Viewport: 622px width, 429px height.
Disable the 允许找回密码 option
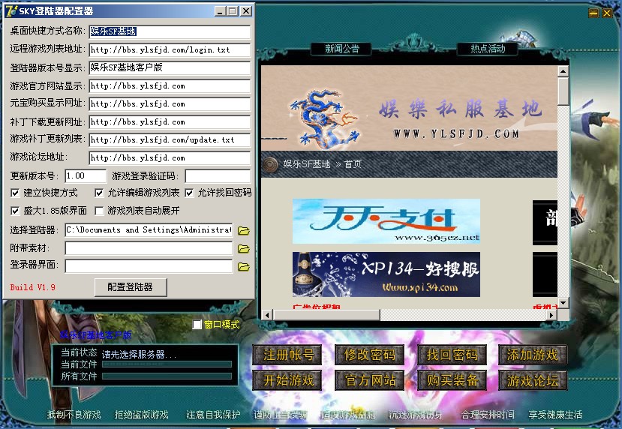point(189,193)
